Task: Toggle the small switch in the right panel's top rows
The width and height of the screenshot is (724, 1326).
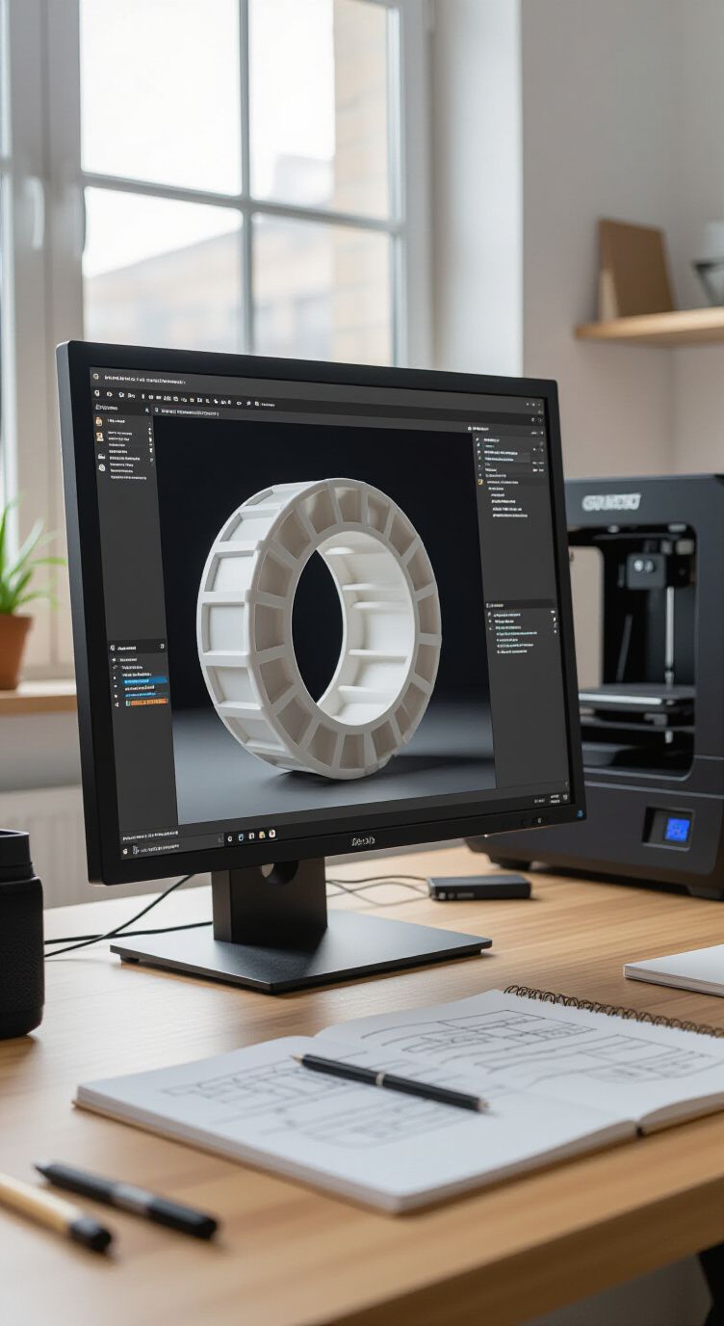Action: (x=541, y=444)
